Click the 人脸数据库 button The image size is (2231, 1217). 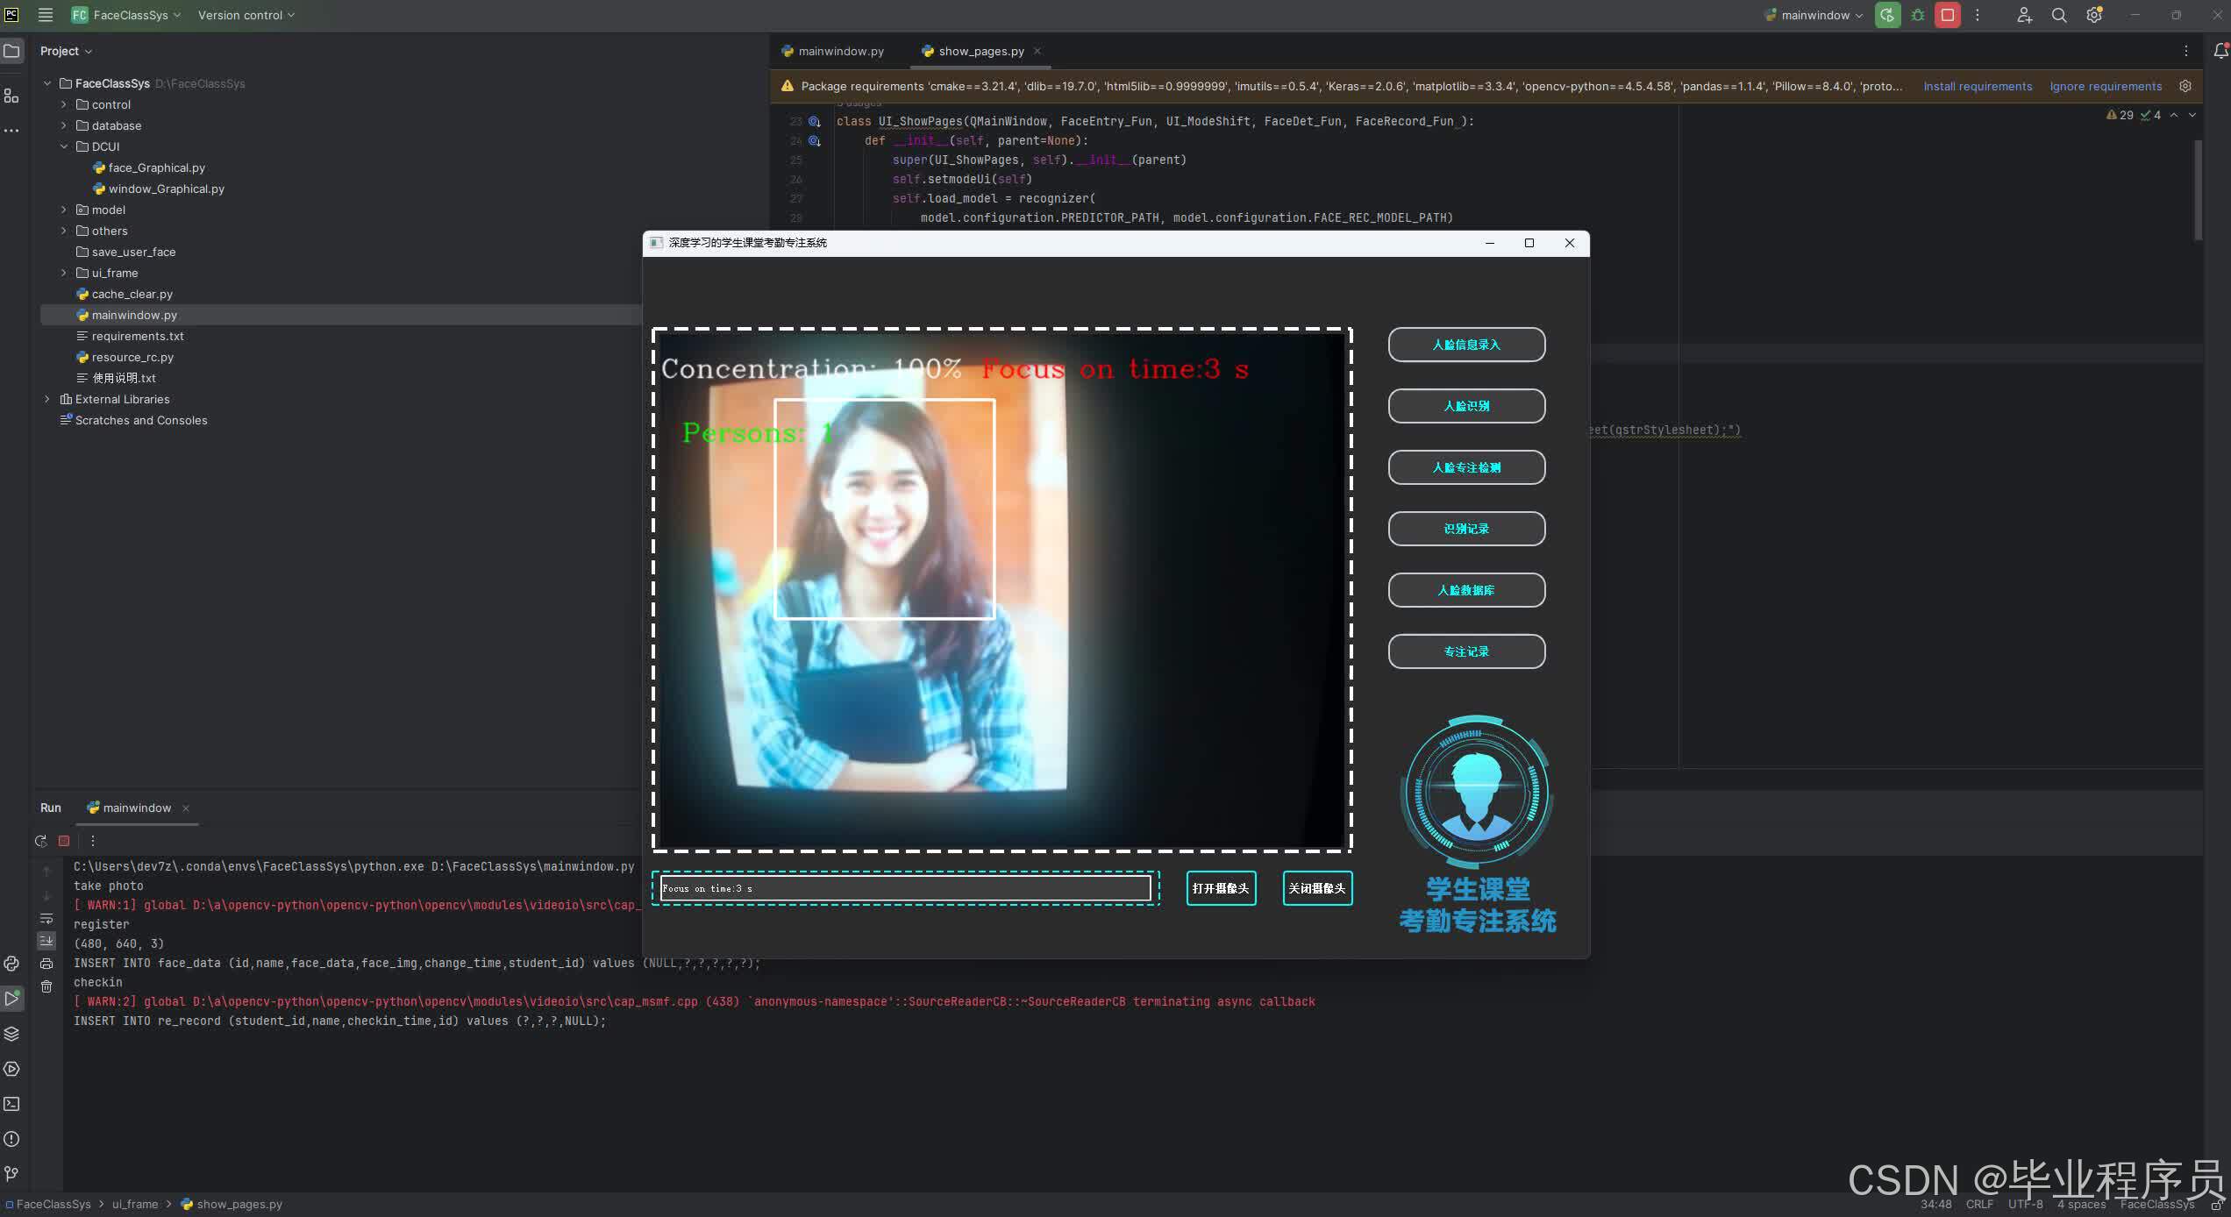point(1466,590)
